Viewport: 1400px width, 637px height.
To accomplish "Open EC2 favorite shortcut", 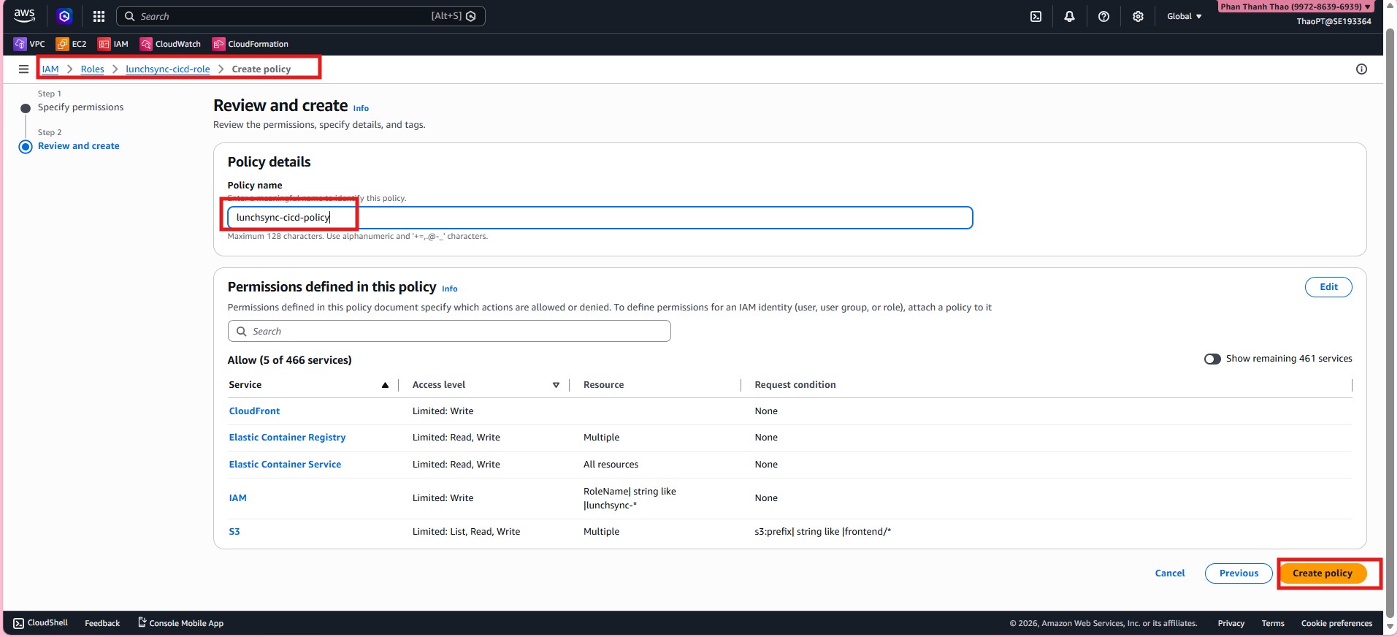I will click(72, 44).
